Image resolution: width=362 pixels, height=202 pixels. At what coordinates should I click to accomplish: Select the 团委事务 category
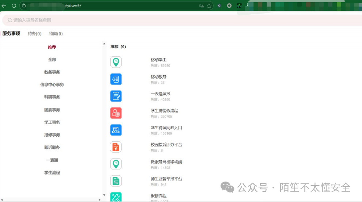pyautogui.click(x=52, y=110)
